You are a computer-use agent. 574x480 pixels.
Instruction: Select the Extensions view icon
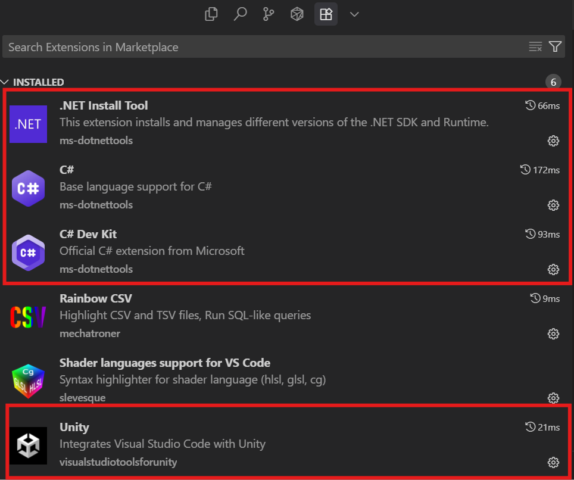coord(326,14)
